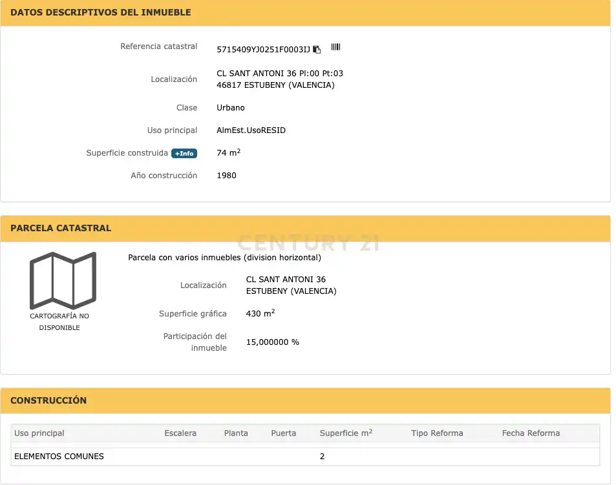The image size is (616, 485).
Task: Click the Uso principal column header
Action: (39, 433)
